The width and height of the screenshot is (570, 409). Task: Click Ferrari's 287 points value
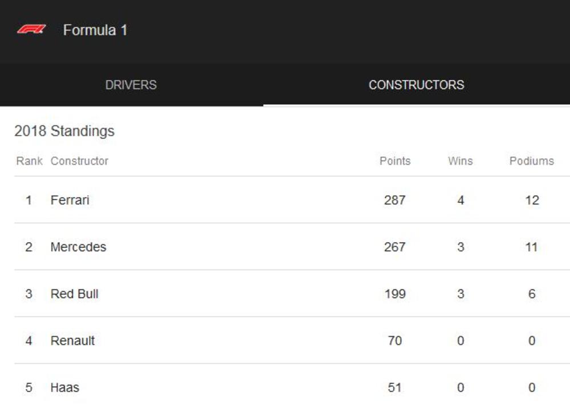(394, 200)
